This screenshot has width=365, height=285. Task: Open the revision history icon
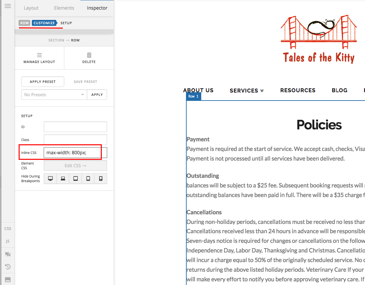(x=8, y=267)
